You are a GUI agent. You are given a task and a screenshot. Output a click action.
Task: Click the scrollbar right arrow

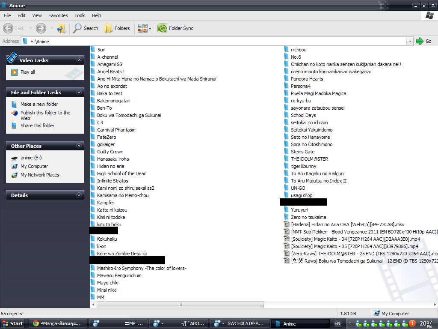(435, 305)
